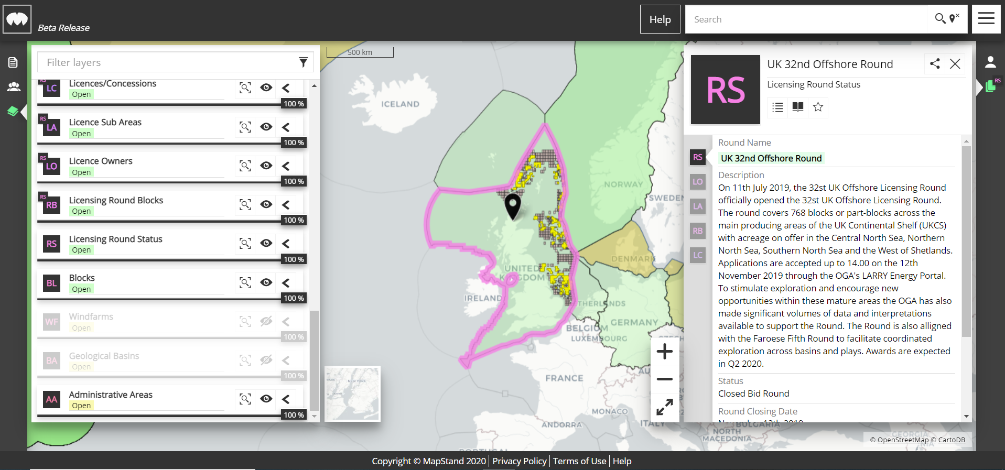Open the user account icon

[x=990, y=62]
